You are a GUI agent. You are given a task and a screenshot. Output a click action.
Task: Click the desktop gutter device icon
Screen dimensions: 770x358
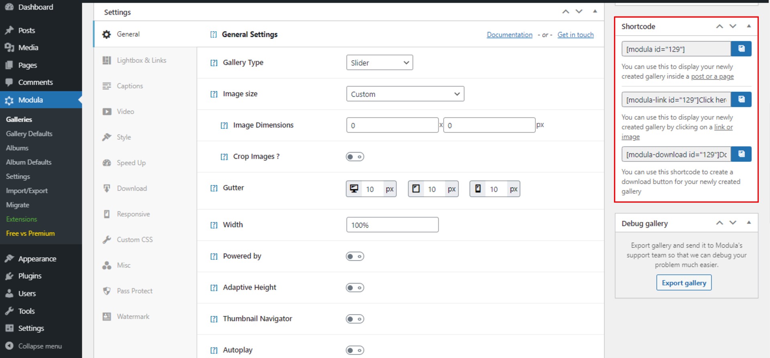(354, 189)
